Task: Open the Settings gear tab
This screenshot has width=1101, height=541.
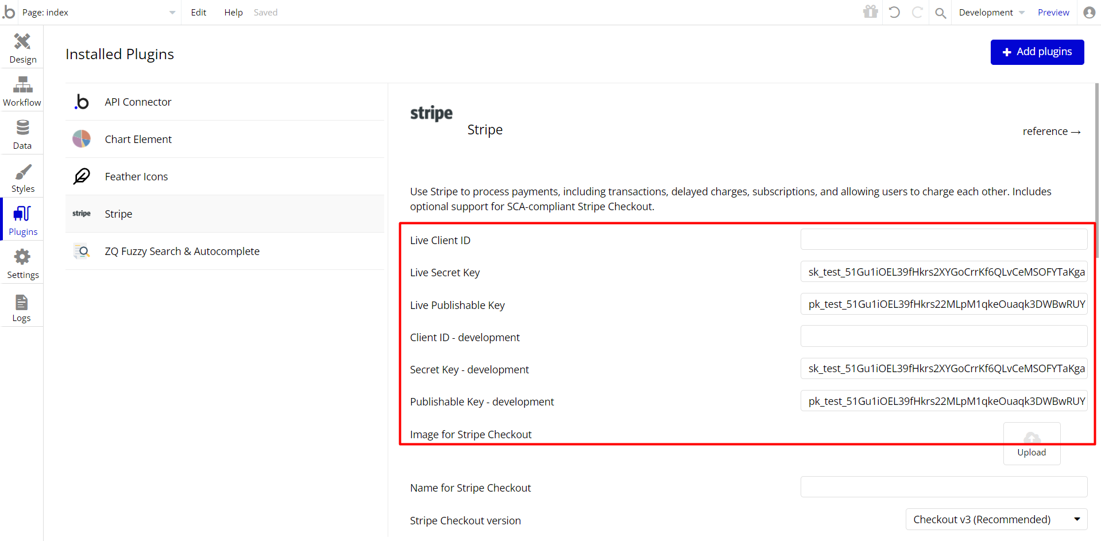Action: point(22,257)
